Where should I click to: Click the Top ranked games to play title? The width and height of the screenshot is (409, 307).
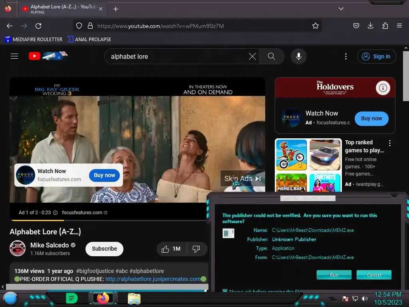[364, 146]
